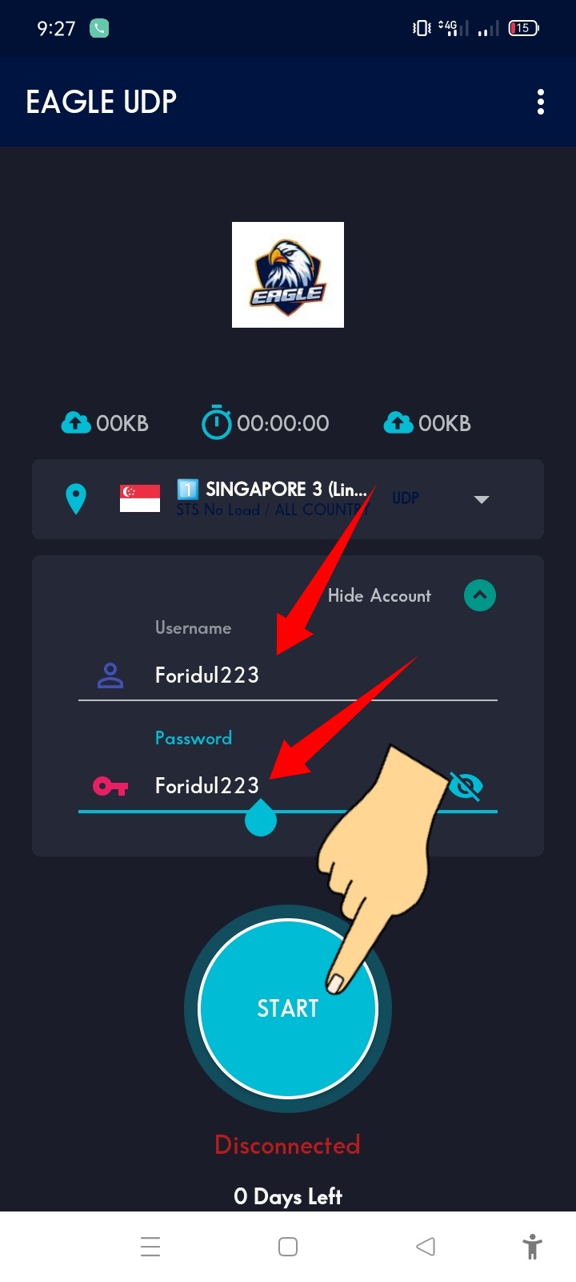Open recent apps via navigation menu icon
The image size is (576, 1282).
150,1247
